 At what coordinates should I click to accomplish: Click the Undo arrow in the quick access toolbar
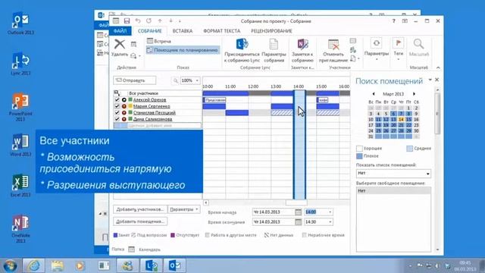138,21
